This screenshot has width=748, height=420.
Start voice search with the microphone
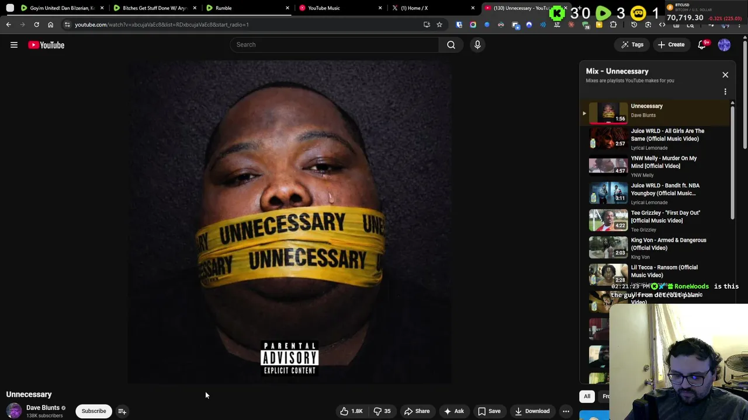click(x=477, y=44)
